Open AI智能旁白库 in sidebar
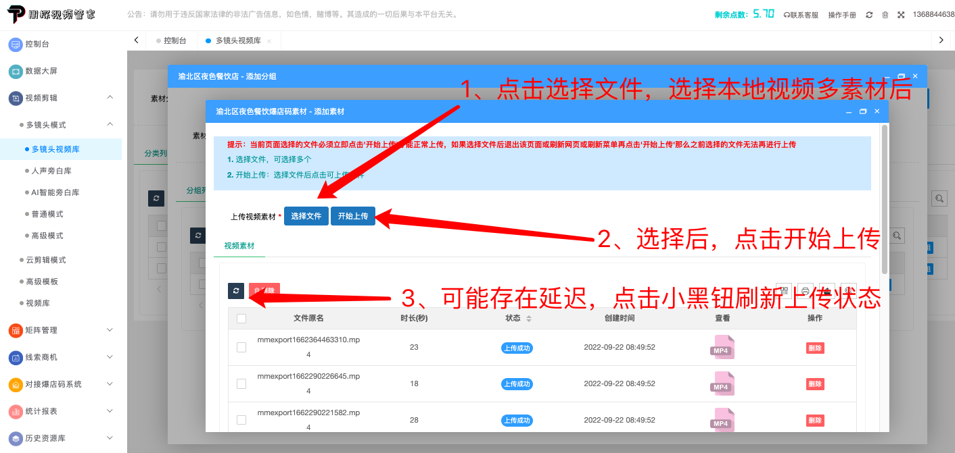 55,192
